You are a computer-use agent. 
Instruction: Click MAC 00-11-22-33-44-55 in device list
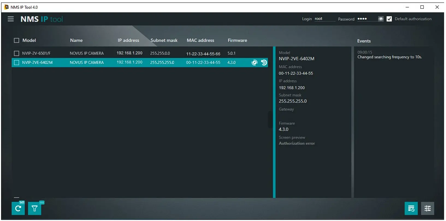[x=203, y=62]
